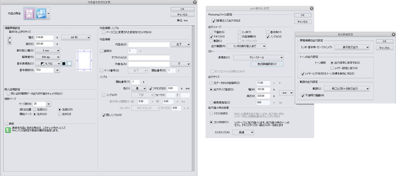Open the 作品の用途 dropdown arrow

coord(49,13)
